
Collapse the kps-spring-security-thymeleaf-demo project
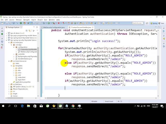(6, 40)
